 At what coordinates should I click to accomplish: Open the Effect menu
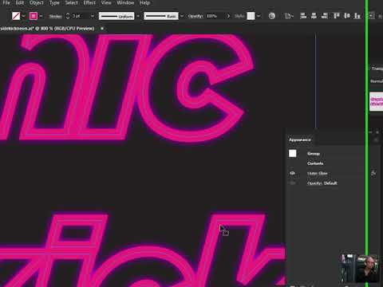tap(89, 3)
